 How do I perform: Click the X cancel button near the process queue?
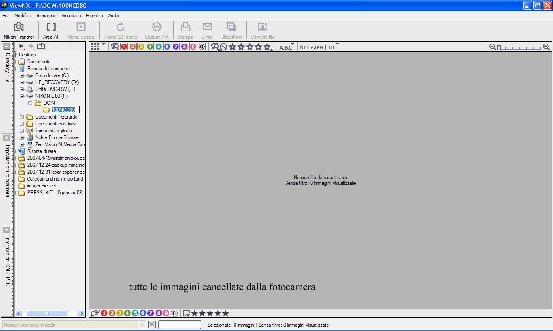tap(152, 325)
